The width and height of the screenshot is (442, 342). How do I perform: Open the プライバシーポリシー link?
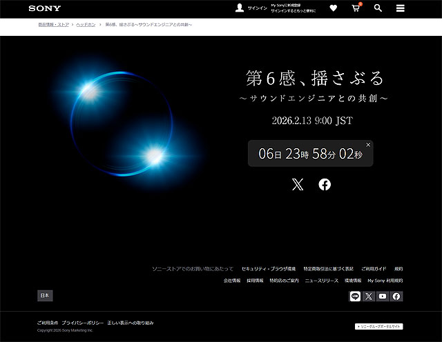tap(82, 323)
